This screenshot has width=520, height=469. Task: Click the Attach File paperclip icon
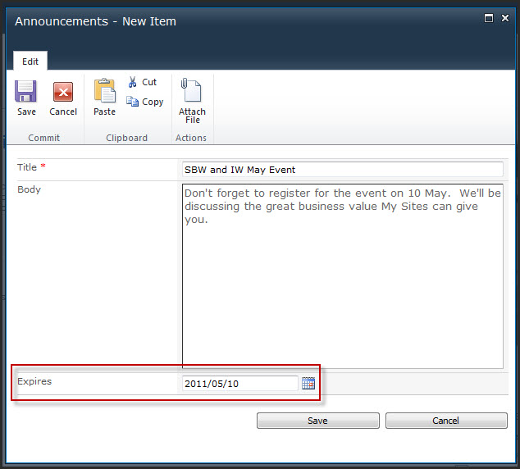pos(191,90)
